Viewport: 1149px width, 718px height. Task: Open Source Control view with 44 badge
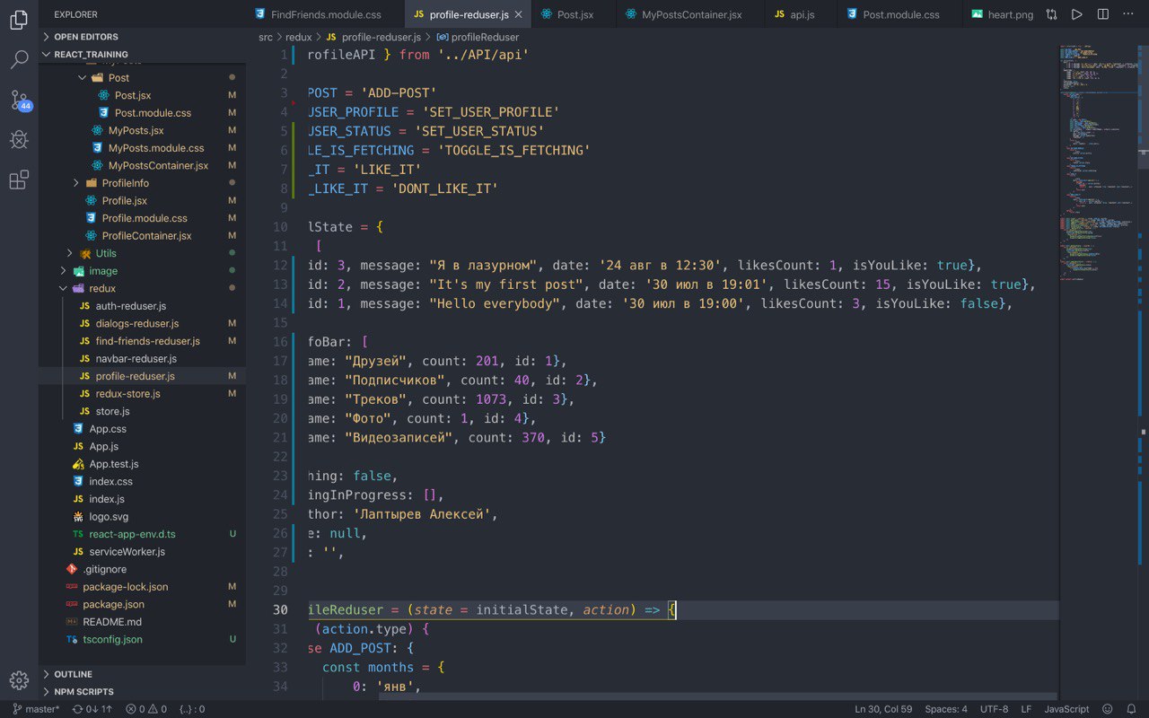pyautogui.click(x=19, y=101)
